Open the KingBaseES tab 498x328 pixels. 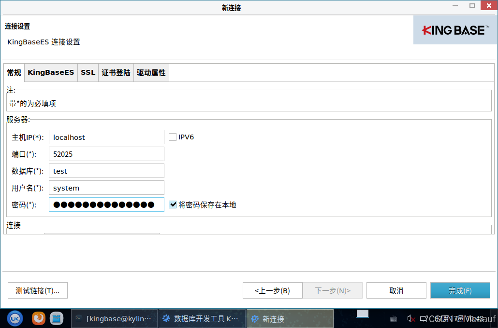pyautogui.click(x=51, y=73)
